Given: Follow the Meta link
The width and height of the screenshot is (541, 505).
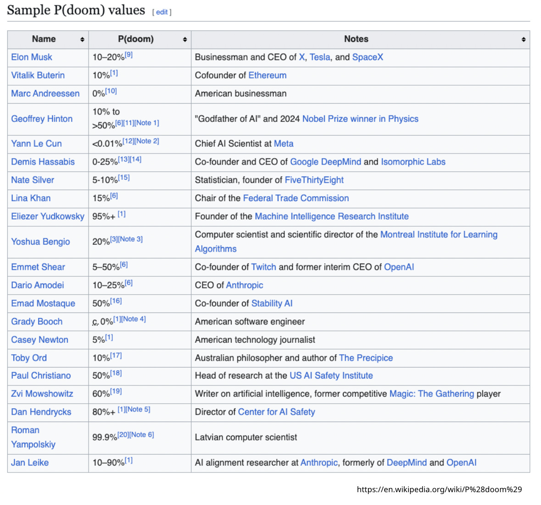Looking at the screenshot, I should tap(284, 143).
